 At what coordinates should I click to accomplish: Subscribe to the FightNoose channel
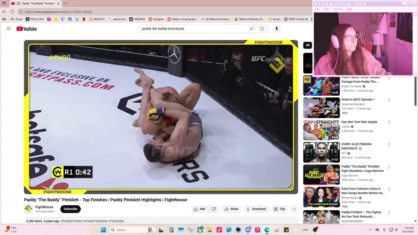click(71, 209)
